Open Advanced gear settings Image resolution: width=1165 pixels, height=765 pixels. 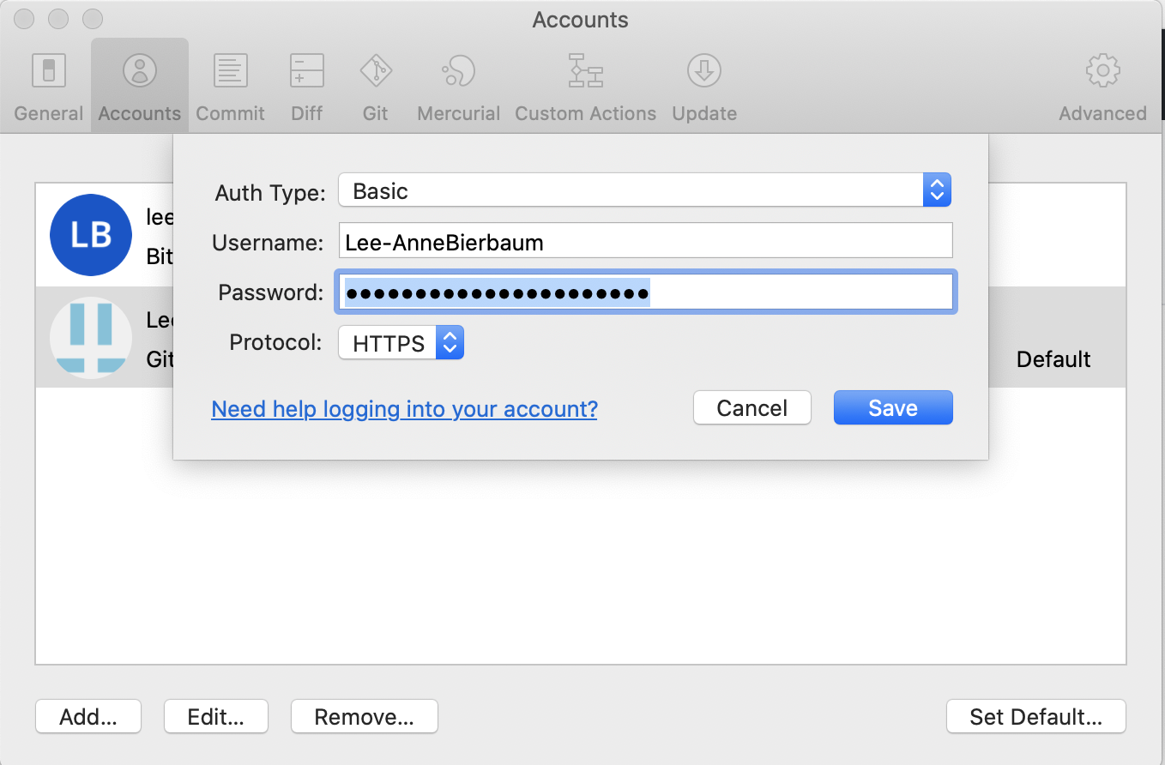(x=1102, y=70)
